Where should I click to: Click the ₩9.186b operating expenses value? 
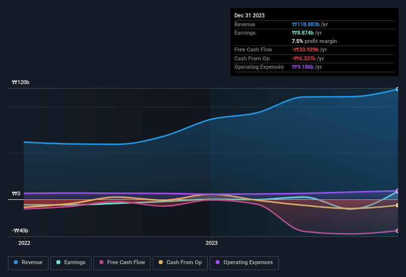click(x=303, y=67)
